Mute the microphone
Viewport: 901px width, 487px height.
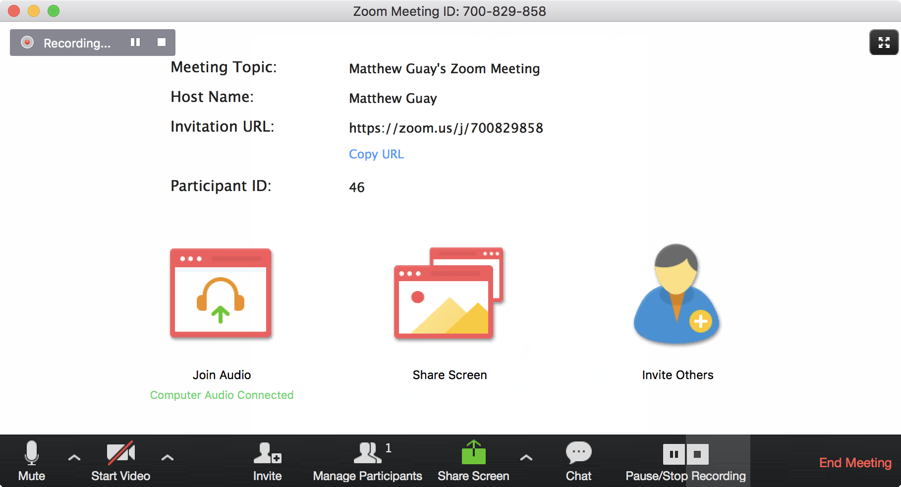coord(32,461)
